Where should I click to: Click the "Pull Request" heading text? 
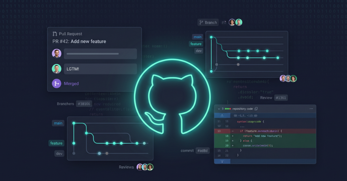70,34
